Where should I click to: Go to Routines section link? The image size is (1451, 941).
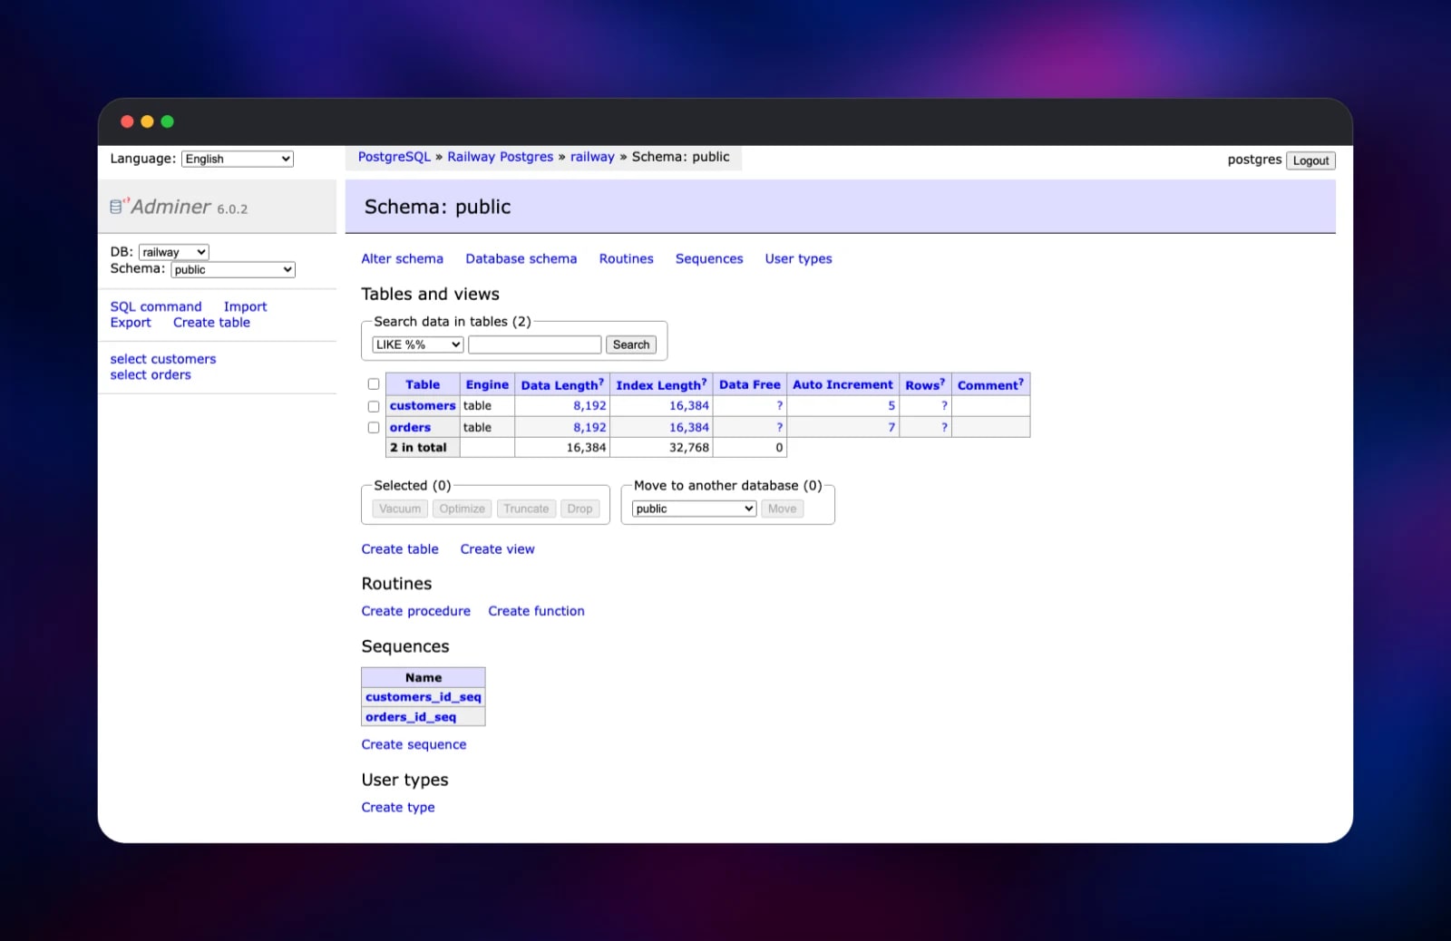627,258
